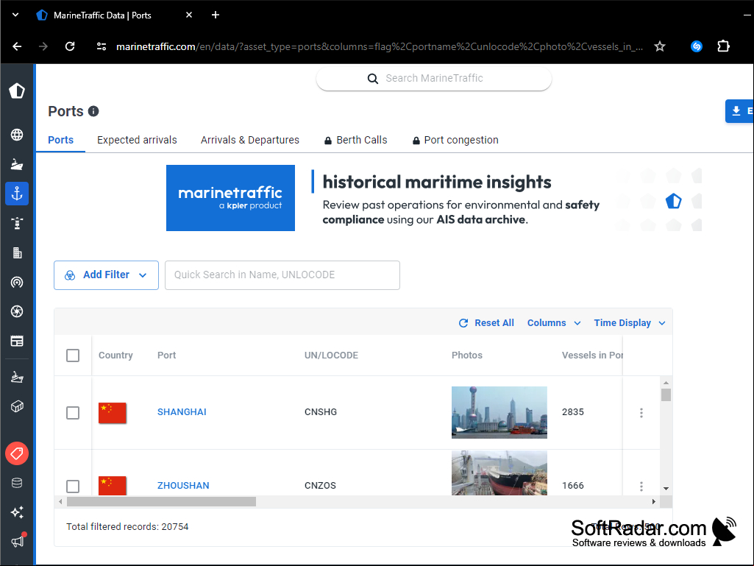Open row actions menu for SHANGHAI

[x=641, y=412]
